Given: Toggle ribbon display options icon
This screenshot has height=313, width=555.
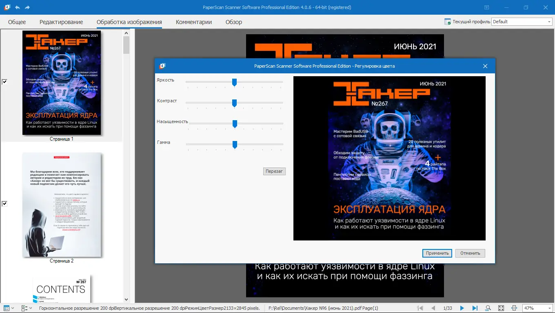Looking at the screenshot, I should point(486,7).
